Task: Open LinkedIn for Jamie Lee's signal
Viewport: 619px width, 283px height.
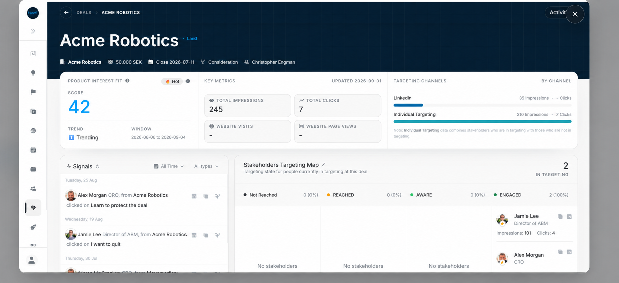Action: [x=194, y=235]
